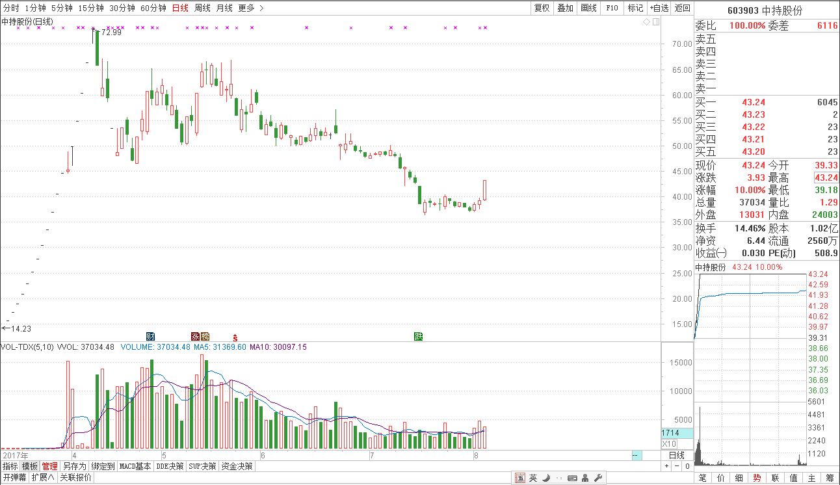Reset zoom with the 0 button

tap(687, 466)
